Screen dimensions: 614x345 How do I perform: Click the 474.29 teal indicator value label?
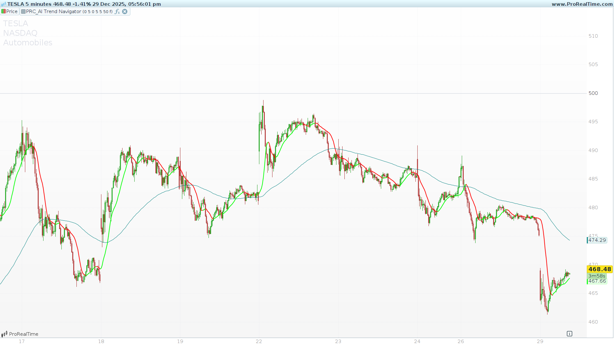tap(597, 240)
